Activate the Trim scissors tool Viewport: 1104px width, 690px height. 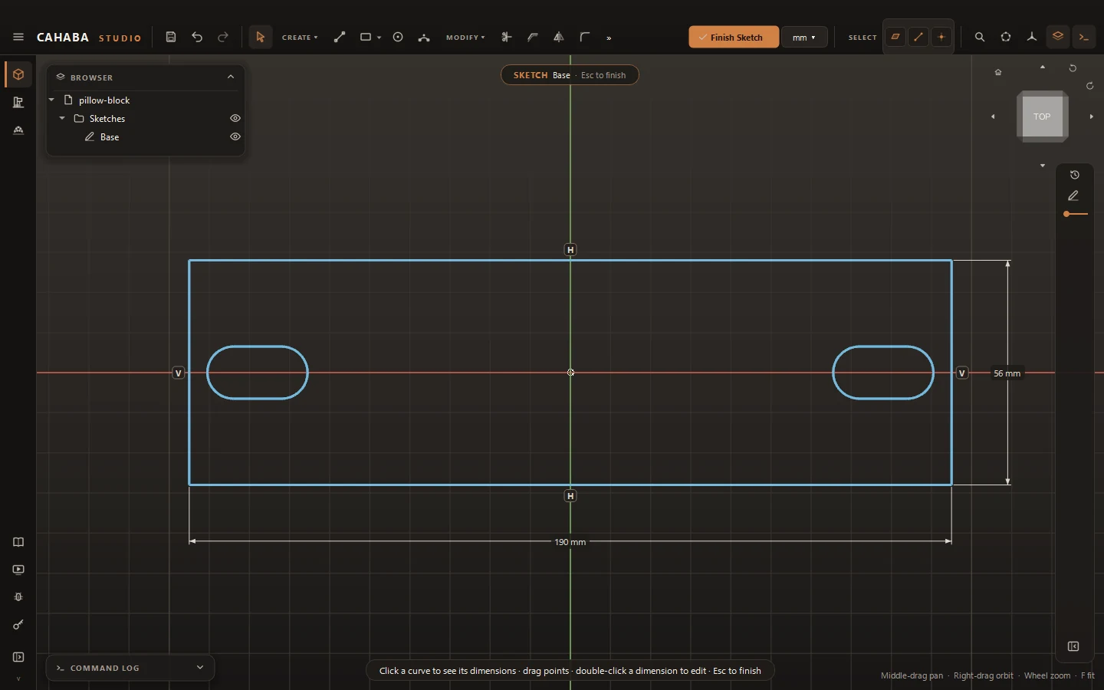coord(507,37)
